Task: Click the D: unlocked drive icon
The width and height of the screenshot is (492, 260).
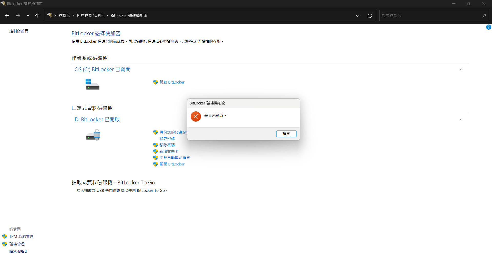Action: (93, 135)
